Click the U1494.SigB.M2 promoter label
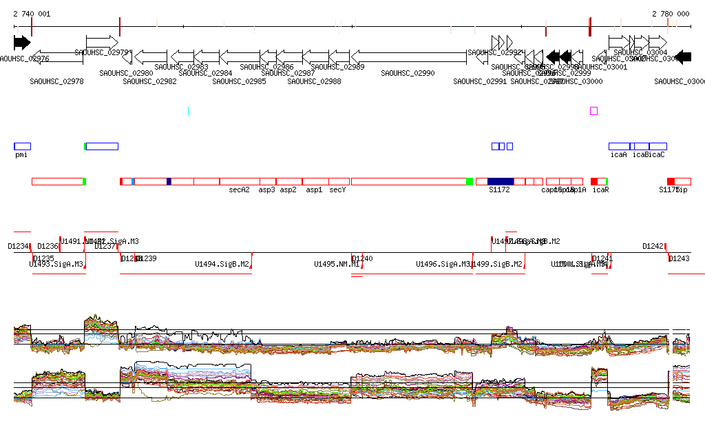 click(222, 264)
